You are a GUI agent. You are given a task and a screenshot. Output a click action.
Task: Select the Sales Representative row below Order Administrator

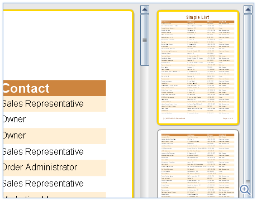(55, 184)
